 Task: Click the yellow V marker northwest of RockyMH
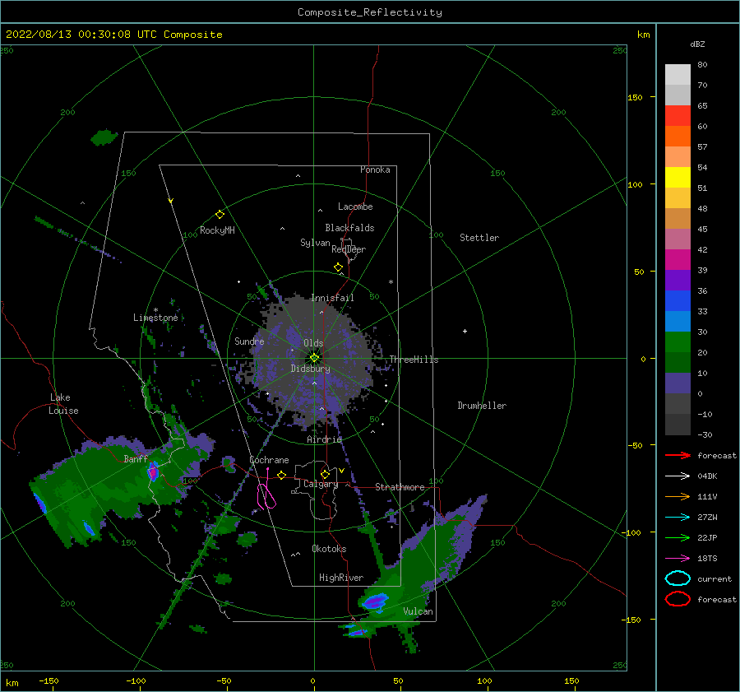[171, 201]
